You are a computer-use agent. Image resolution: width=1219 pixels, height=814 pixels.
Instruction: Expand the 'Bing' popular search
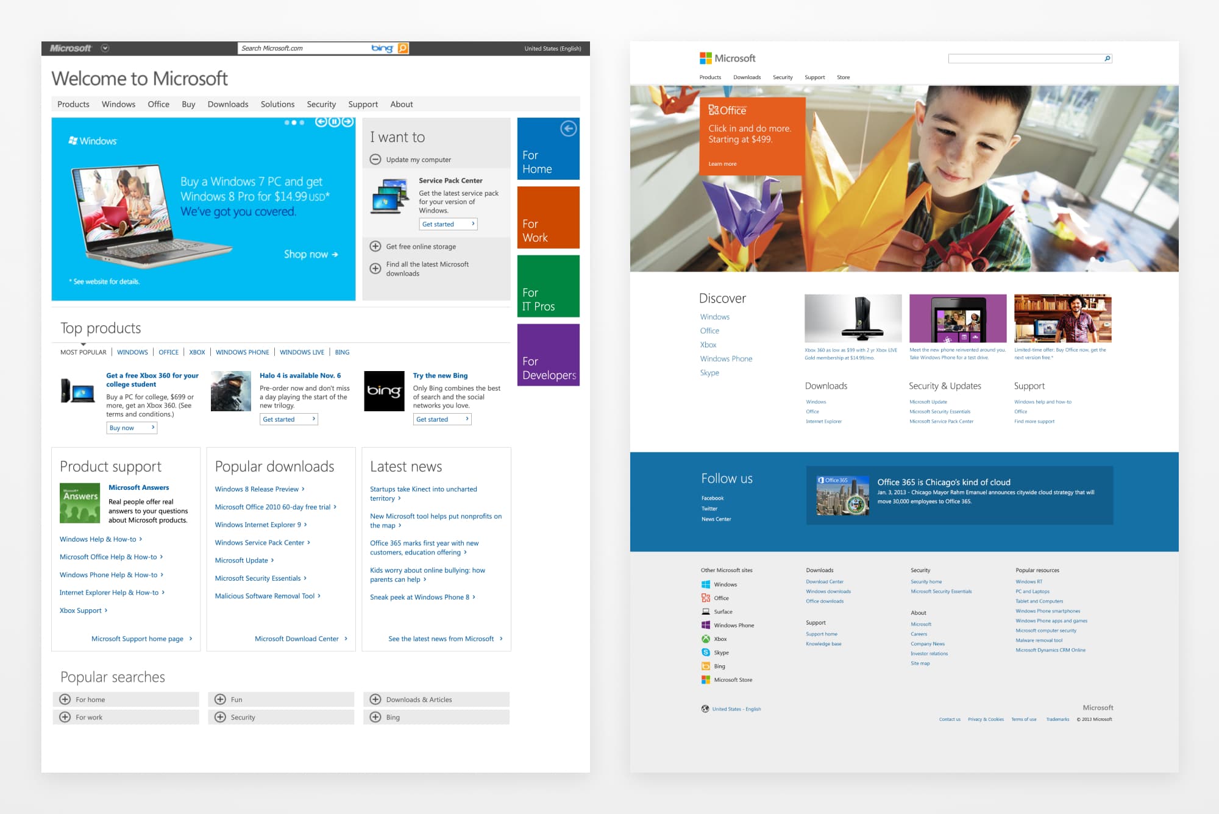[x=375, y=717]
